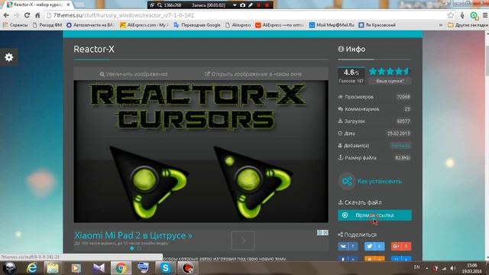
Task: Select the second ad carousel dot
Action: pyautogui.click(x=139, y=248)
